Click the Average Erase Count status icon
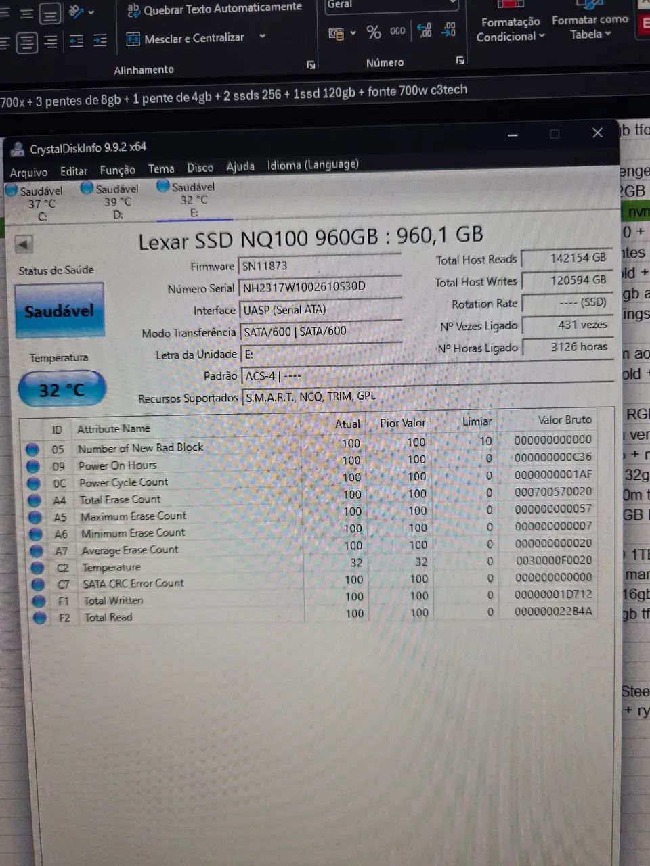This screenshot has height=866, width=650. 37,551
